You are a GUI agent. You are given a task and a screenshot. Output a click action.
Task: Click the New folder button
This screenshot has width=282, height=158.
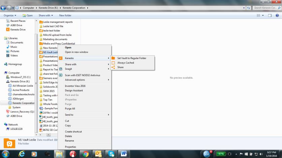coord(65,15)
